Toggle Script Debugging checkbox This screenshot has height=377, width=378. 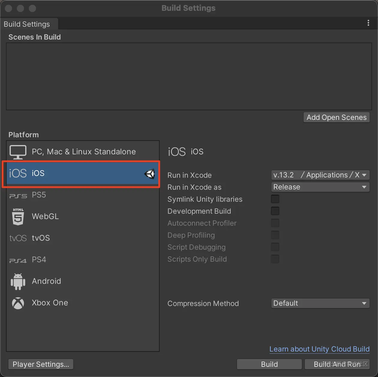tap(275, 247)
